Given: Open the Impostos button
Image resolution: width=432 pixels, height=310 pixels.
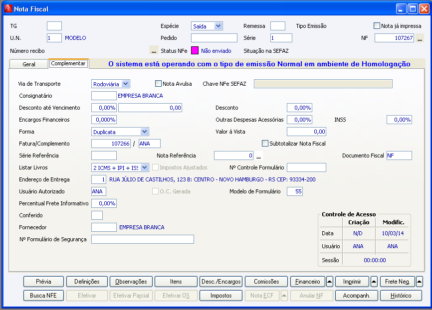Looking at the screenshot, I should coord(221,296).
